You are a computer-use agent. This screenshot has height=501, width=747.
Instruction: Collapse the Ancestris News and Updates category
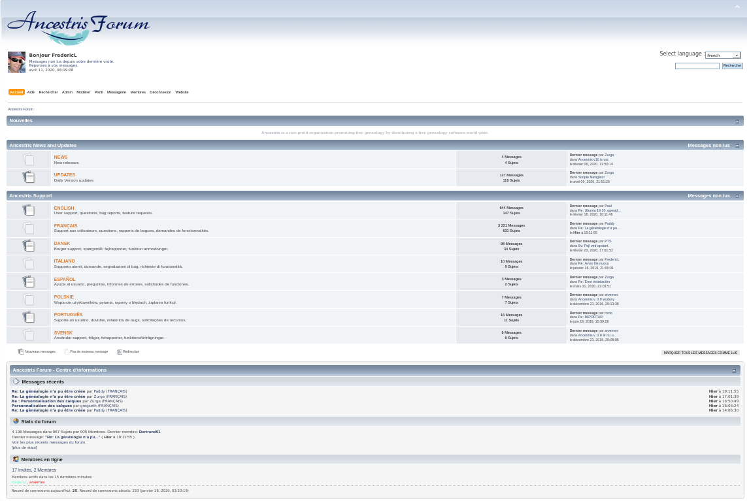coord(737,146)
